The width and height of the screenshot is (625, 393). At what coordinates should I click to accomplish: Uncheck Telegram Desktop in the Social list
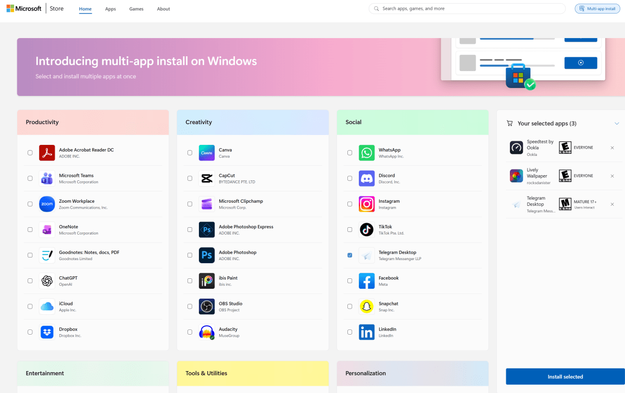tap(349, 255)
